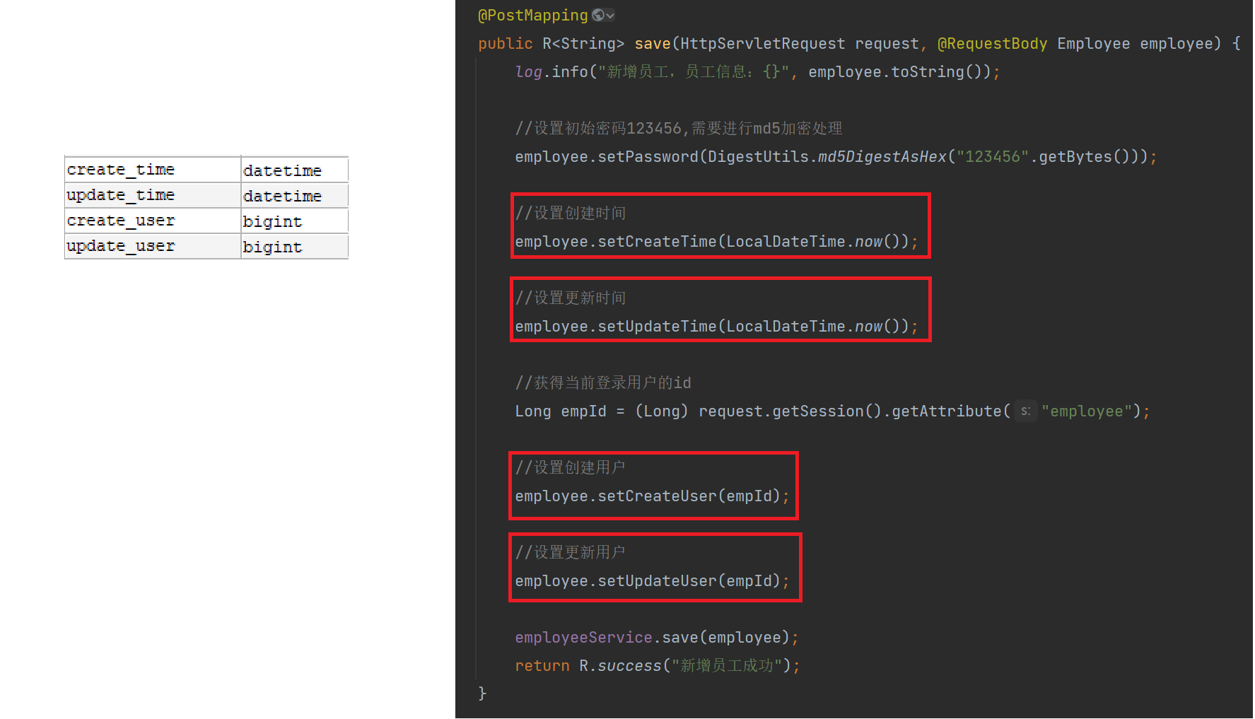The width and height of the screenshot is (1255, 719).
Task: Click the setCreateTime method call
Action: pos(657,242)
